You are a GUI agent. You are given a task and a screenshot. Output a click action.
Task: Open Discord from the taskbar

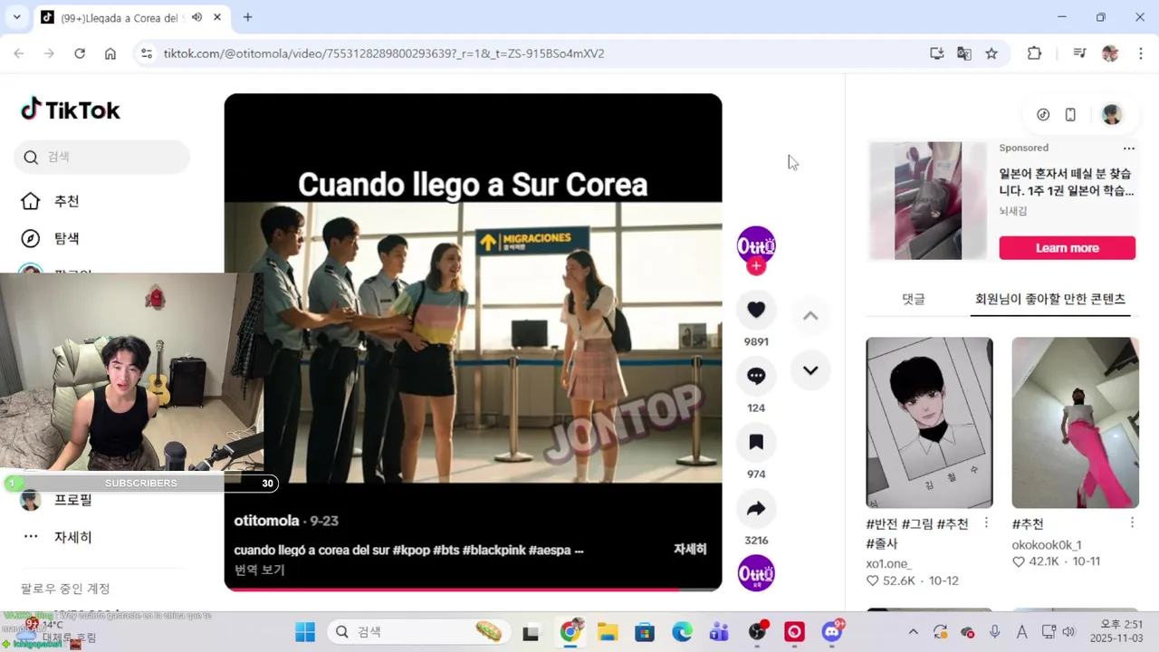tap(832, 632)
